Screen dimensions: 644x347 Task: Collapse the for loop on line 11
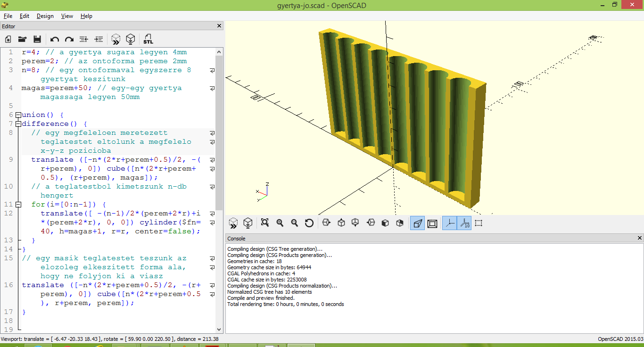click(18, 205)
